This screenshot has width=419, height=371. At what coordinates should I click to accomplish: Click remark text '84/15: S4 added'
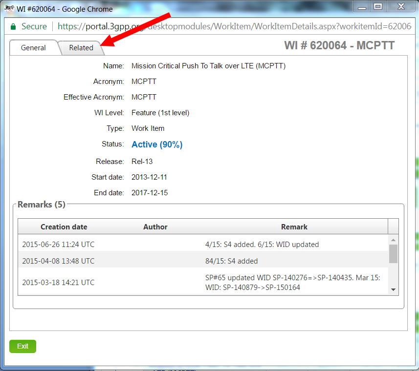pos(231,261)
